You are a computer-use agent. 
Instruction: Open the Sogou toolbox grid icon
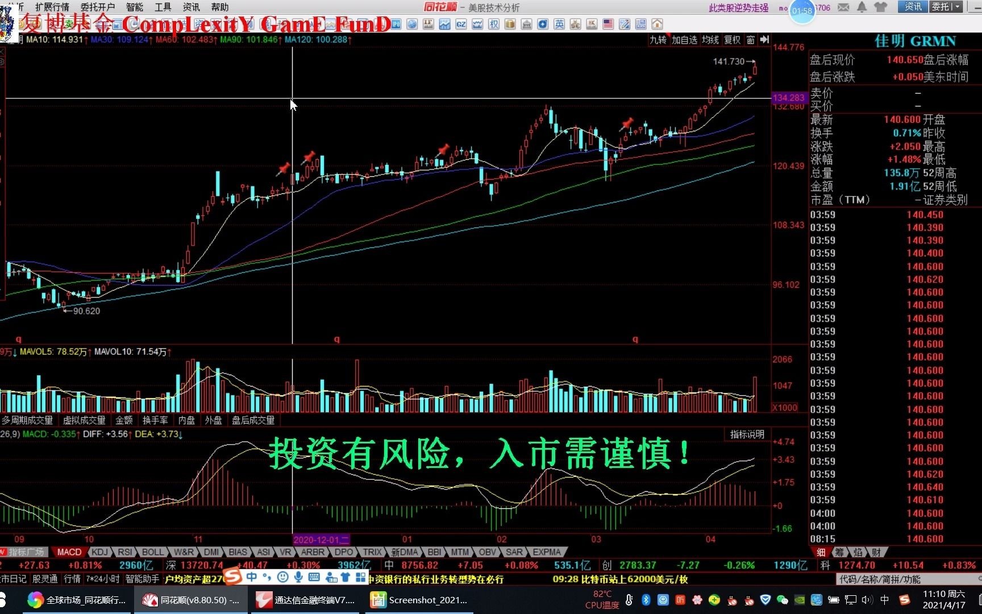point(360,577)
